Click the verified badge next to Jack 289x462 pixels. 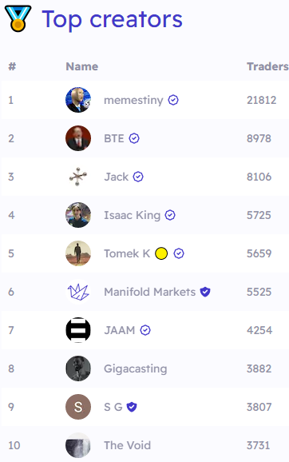pos(138,177)
